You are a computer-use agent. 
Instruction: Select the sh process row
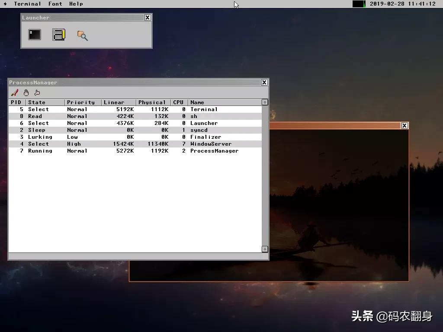click(x=130, y=116)
